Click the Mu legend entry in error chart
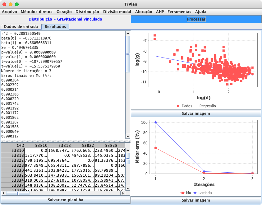Image resolution: width=262 pixels, height=205 pixels. pos(186,193)
